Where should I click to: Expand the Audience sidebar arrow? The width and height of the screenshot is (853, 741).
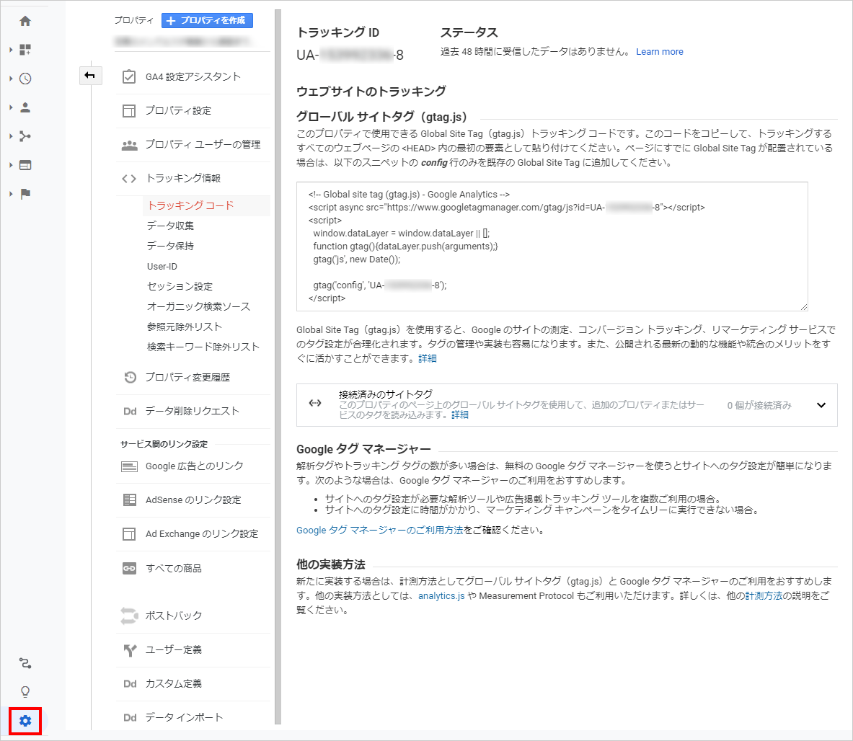click(11, 107)
